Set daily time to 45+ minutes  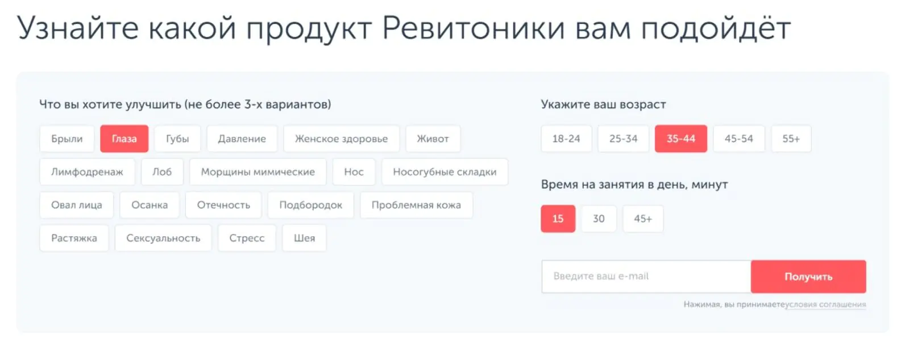643,219
